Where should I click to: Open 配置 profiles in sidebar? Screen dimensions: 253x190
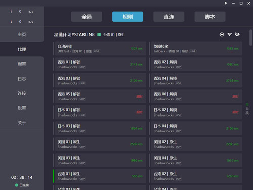click(22, 64)
